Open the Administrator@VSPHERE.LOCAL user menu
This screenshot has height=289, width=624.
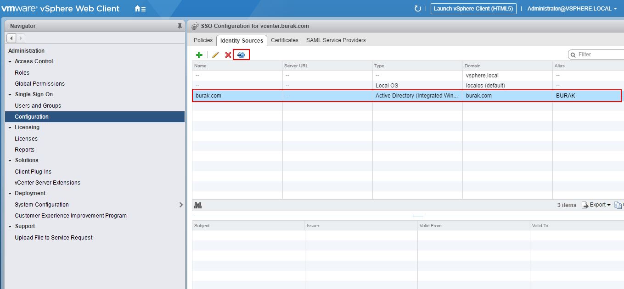[572, 9]
